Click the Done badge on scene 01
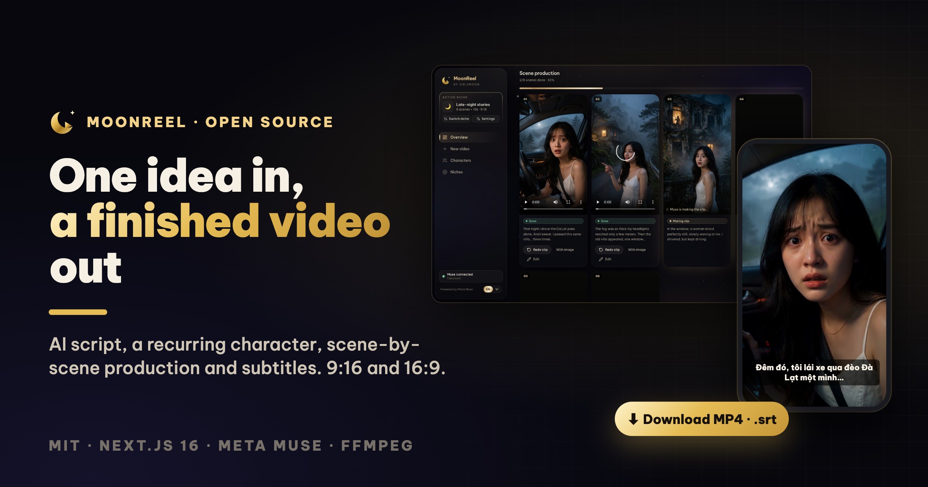The image size is (928, 487). 553,221
